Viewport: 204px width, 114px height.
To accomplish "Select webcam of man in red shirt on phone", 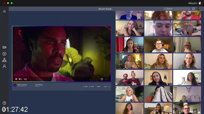I will 187,15.
